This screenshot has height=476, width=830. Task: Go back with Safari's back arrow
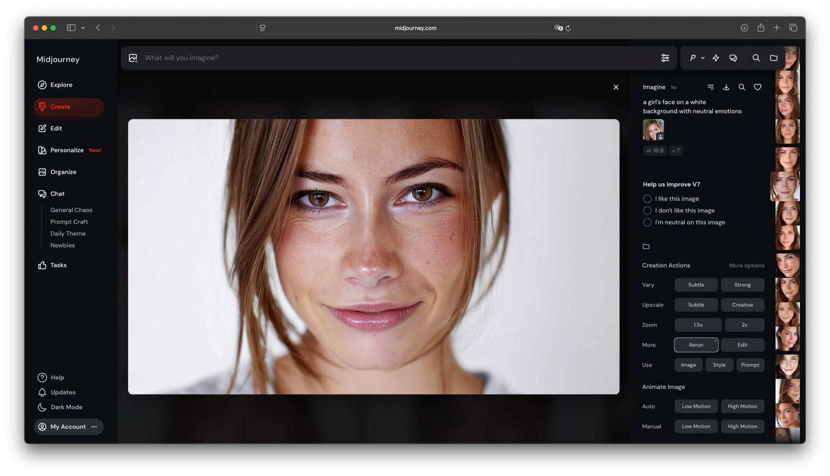pyautogui.click(x=98, y=28)
